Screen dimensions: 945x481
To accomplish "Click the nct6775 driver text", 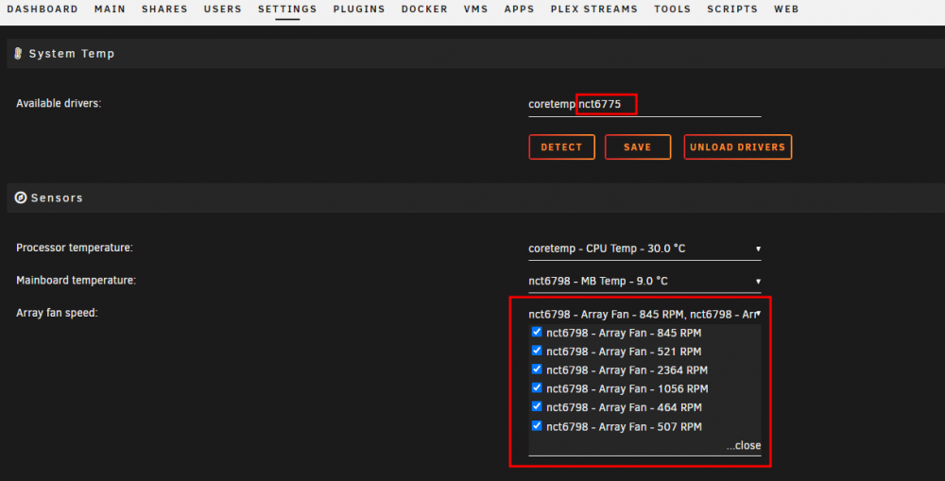I will point(600,104).
